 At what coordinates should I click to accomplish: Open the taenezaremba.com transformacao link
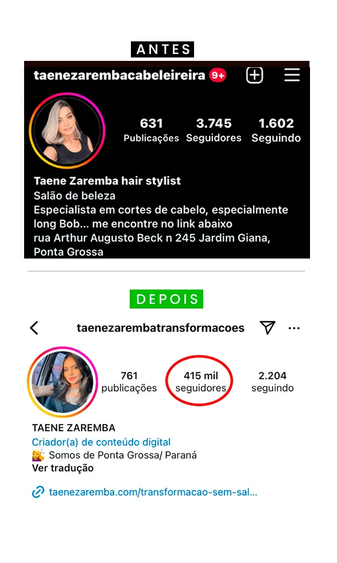tap(153, 492)
